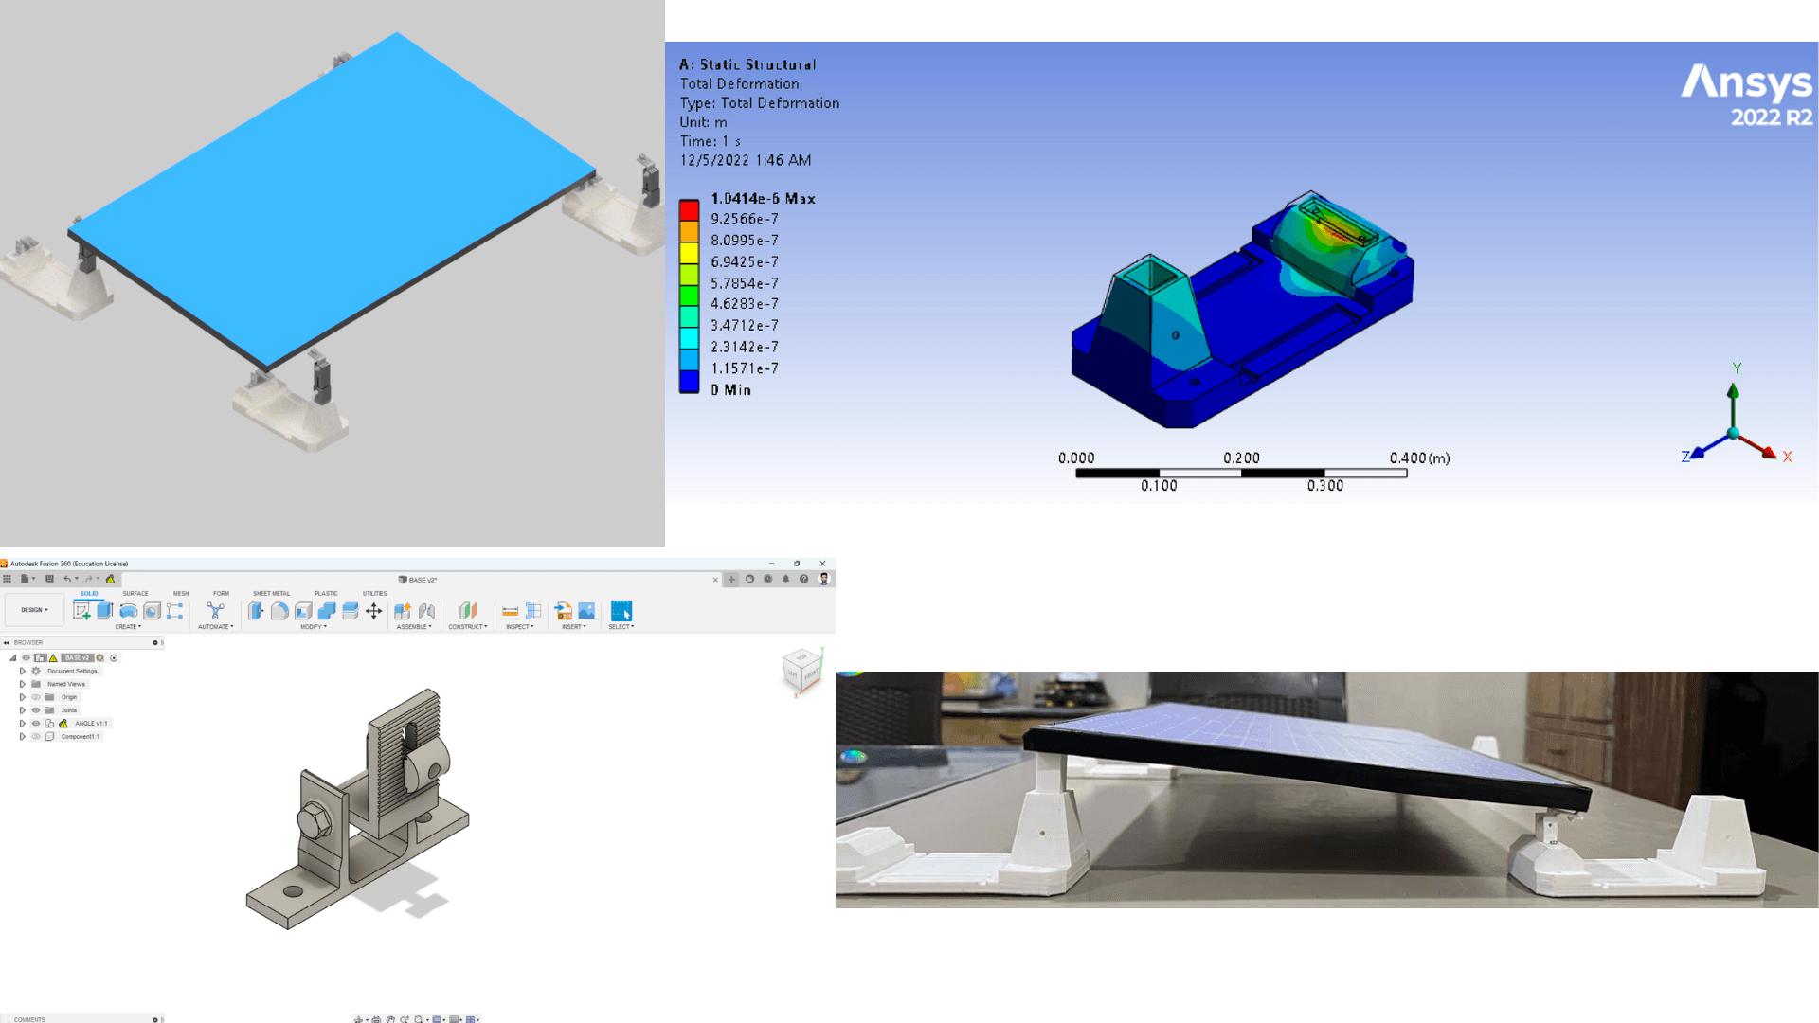Click the Automated Modeling icon
This screenshot has width=1819, height=1023.
[x=216, y=611]
